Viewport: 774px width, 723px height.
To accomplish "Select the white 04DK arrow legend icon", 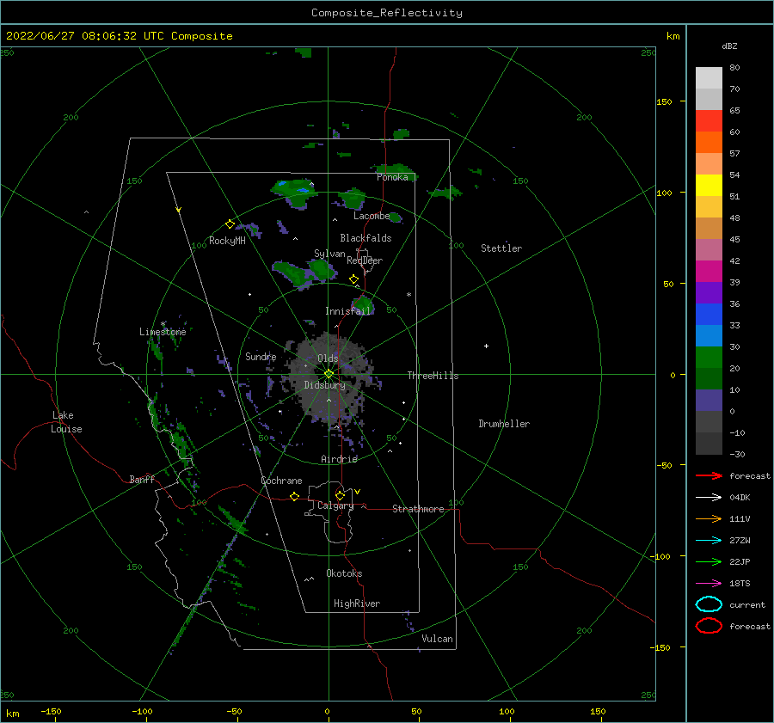I will 709,498.
